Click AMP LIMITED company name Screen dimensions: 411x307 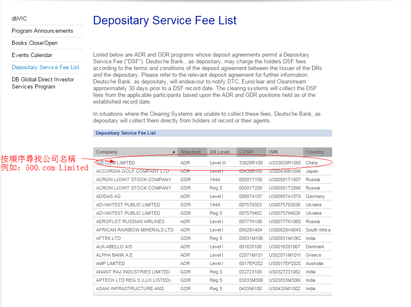click(x=110, y=263)
